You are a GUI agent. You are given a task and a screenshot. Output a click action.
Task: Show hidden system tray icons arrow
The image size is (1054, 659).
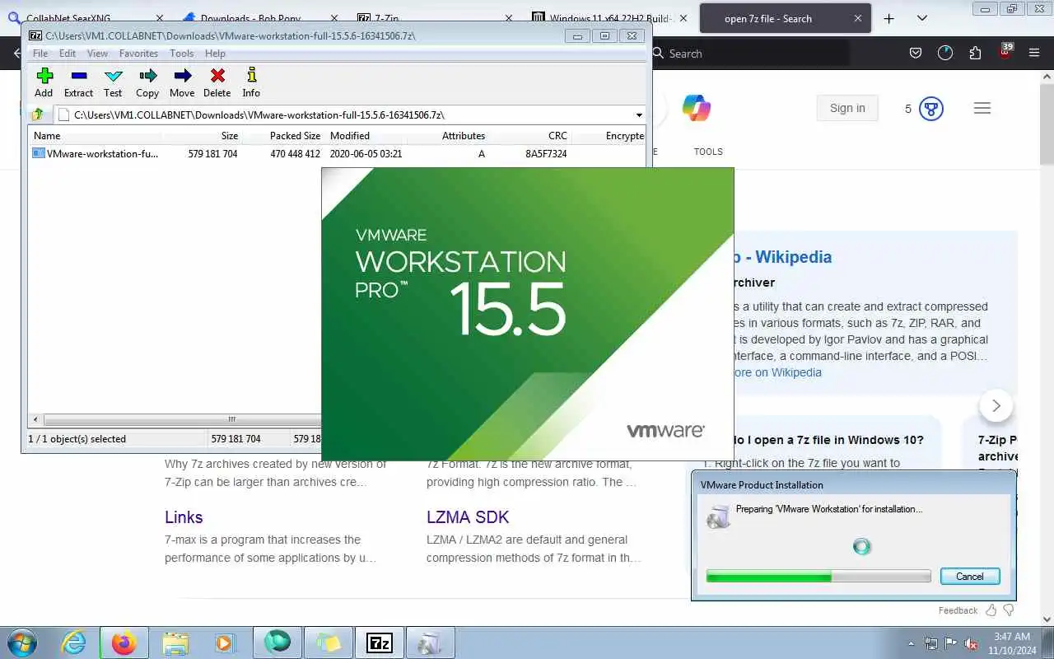click(x=911, y=643)
